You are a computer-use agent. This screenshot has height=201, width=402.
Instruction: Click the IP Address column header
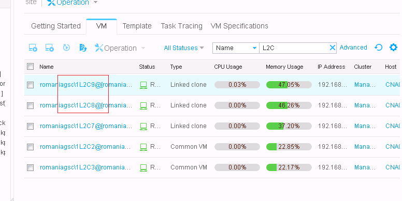pos(331,67)
